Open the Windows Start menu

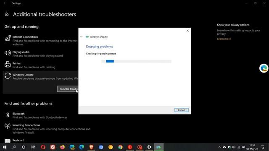[5, 147]
